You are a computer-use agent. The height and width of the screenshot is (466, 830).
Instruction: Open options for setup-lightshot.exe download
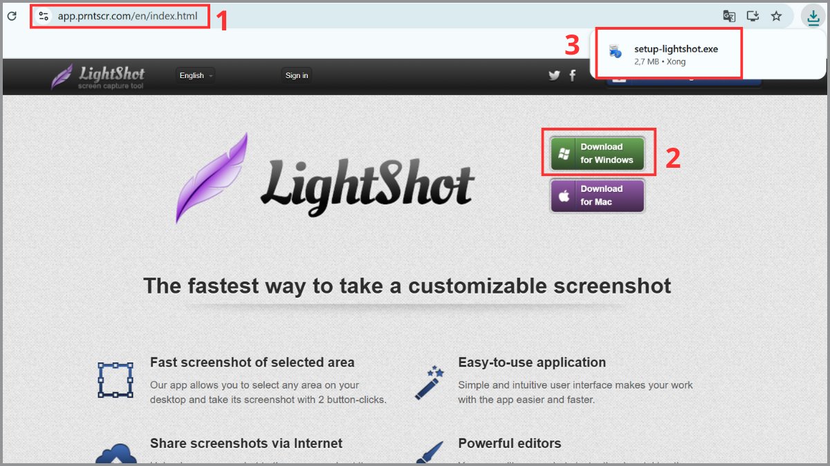click(x=730, y=53)
